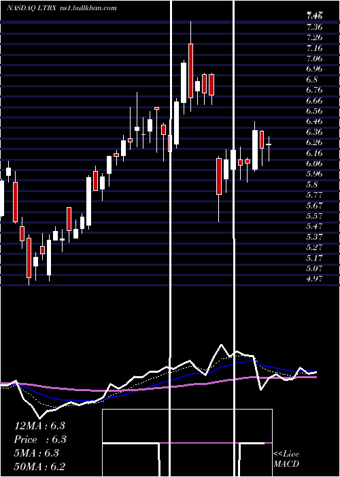Viewport: 340px width, 477px height.
Task: Click the 12MA : 6.3 reading
Action: (39, 426)
